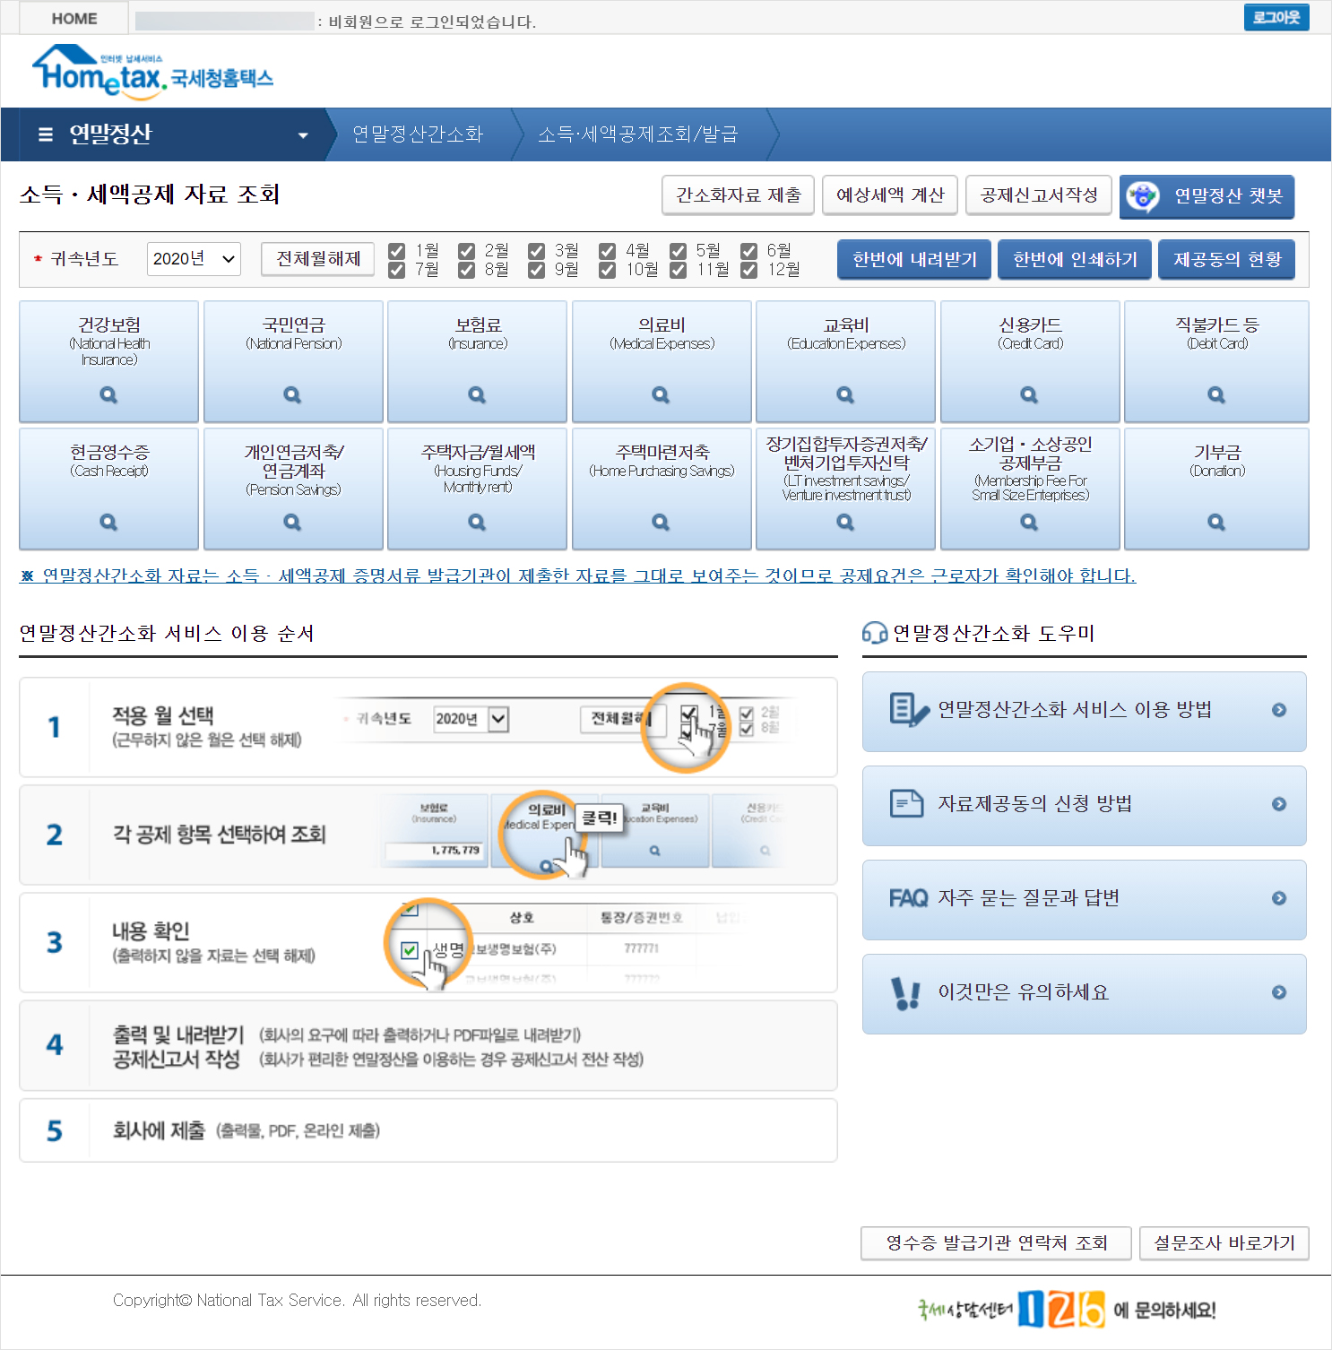The height and width of the screenshot is (1350, 1332).
Task: Click 설문조사 바로가기 button
Action: [1224, 1243]
